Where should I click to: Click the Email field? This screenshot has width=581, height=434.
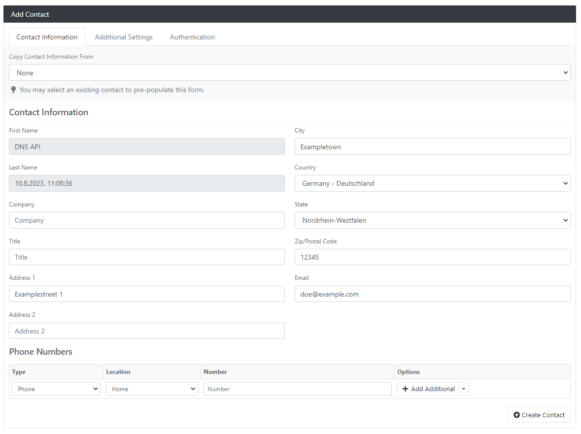[x=432, y=294]
